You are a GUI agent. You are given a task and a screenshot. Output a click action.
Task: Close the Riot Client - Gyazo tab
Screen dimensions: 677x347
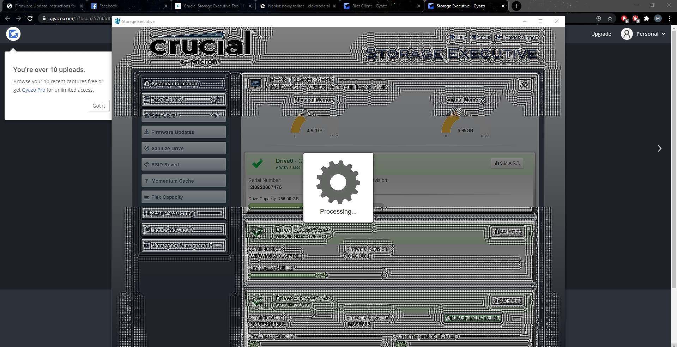point(419,6)
